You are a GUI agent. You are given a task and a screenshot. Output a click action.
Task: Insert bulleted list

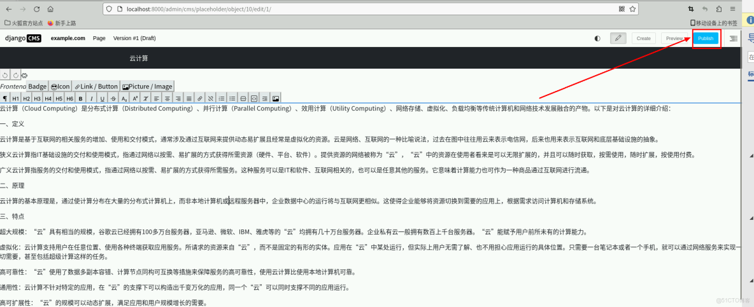pyautogui.click(x=232, y=99)
